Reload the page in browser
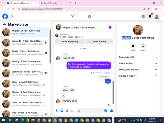Screen dimensions: 164x123 point(13,9)
